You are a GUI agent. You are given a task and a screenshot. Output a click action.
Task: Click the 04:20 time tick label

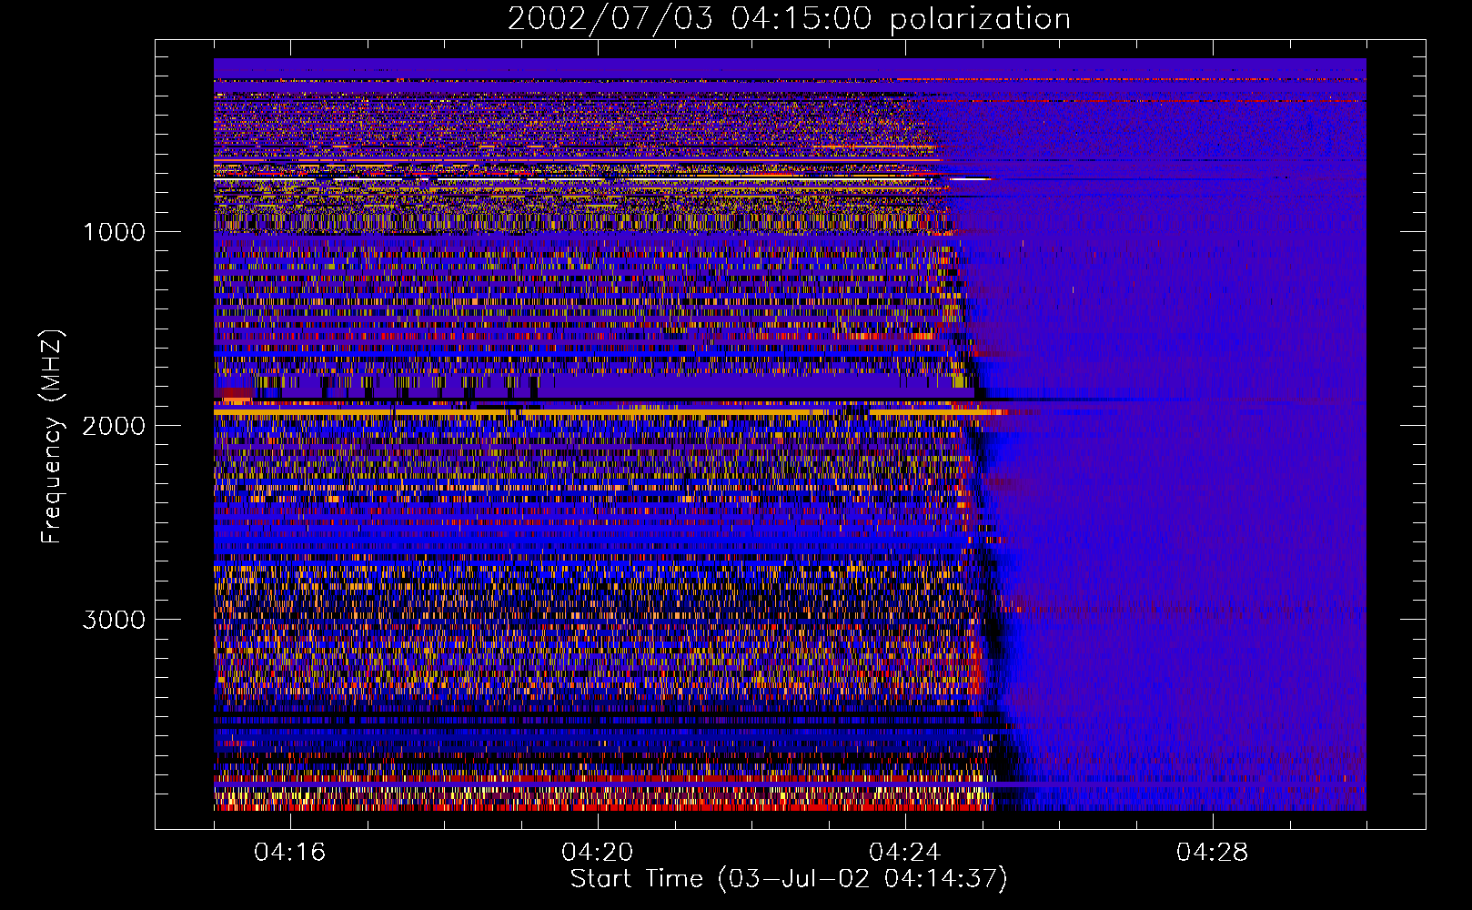[x=598, y=852]
